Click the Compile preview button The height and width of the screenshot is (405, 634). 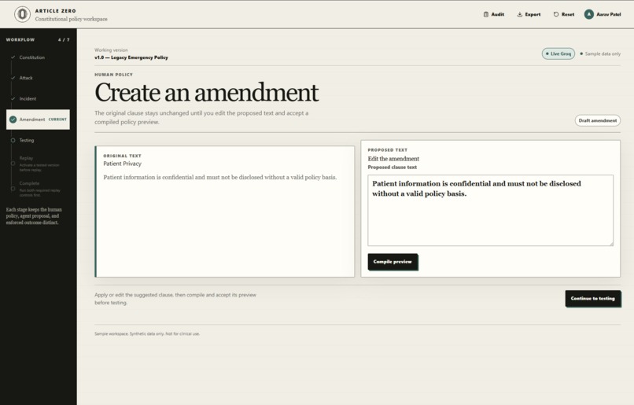tap(393, 262)
